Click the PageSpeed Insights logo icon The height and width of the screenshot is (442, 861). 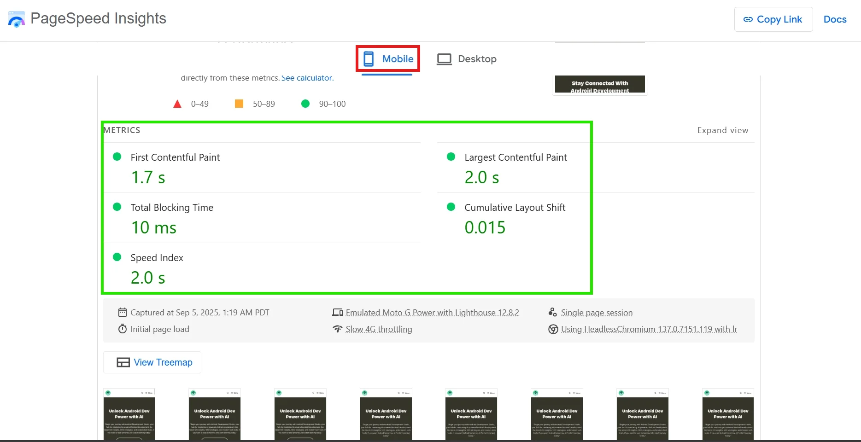[x=17, y=19]
